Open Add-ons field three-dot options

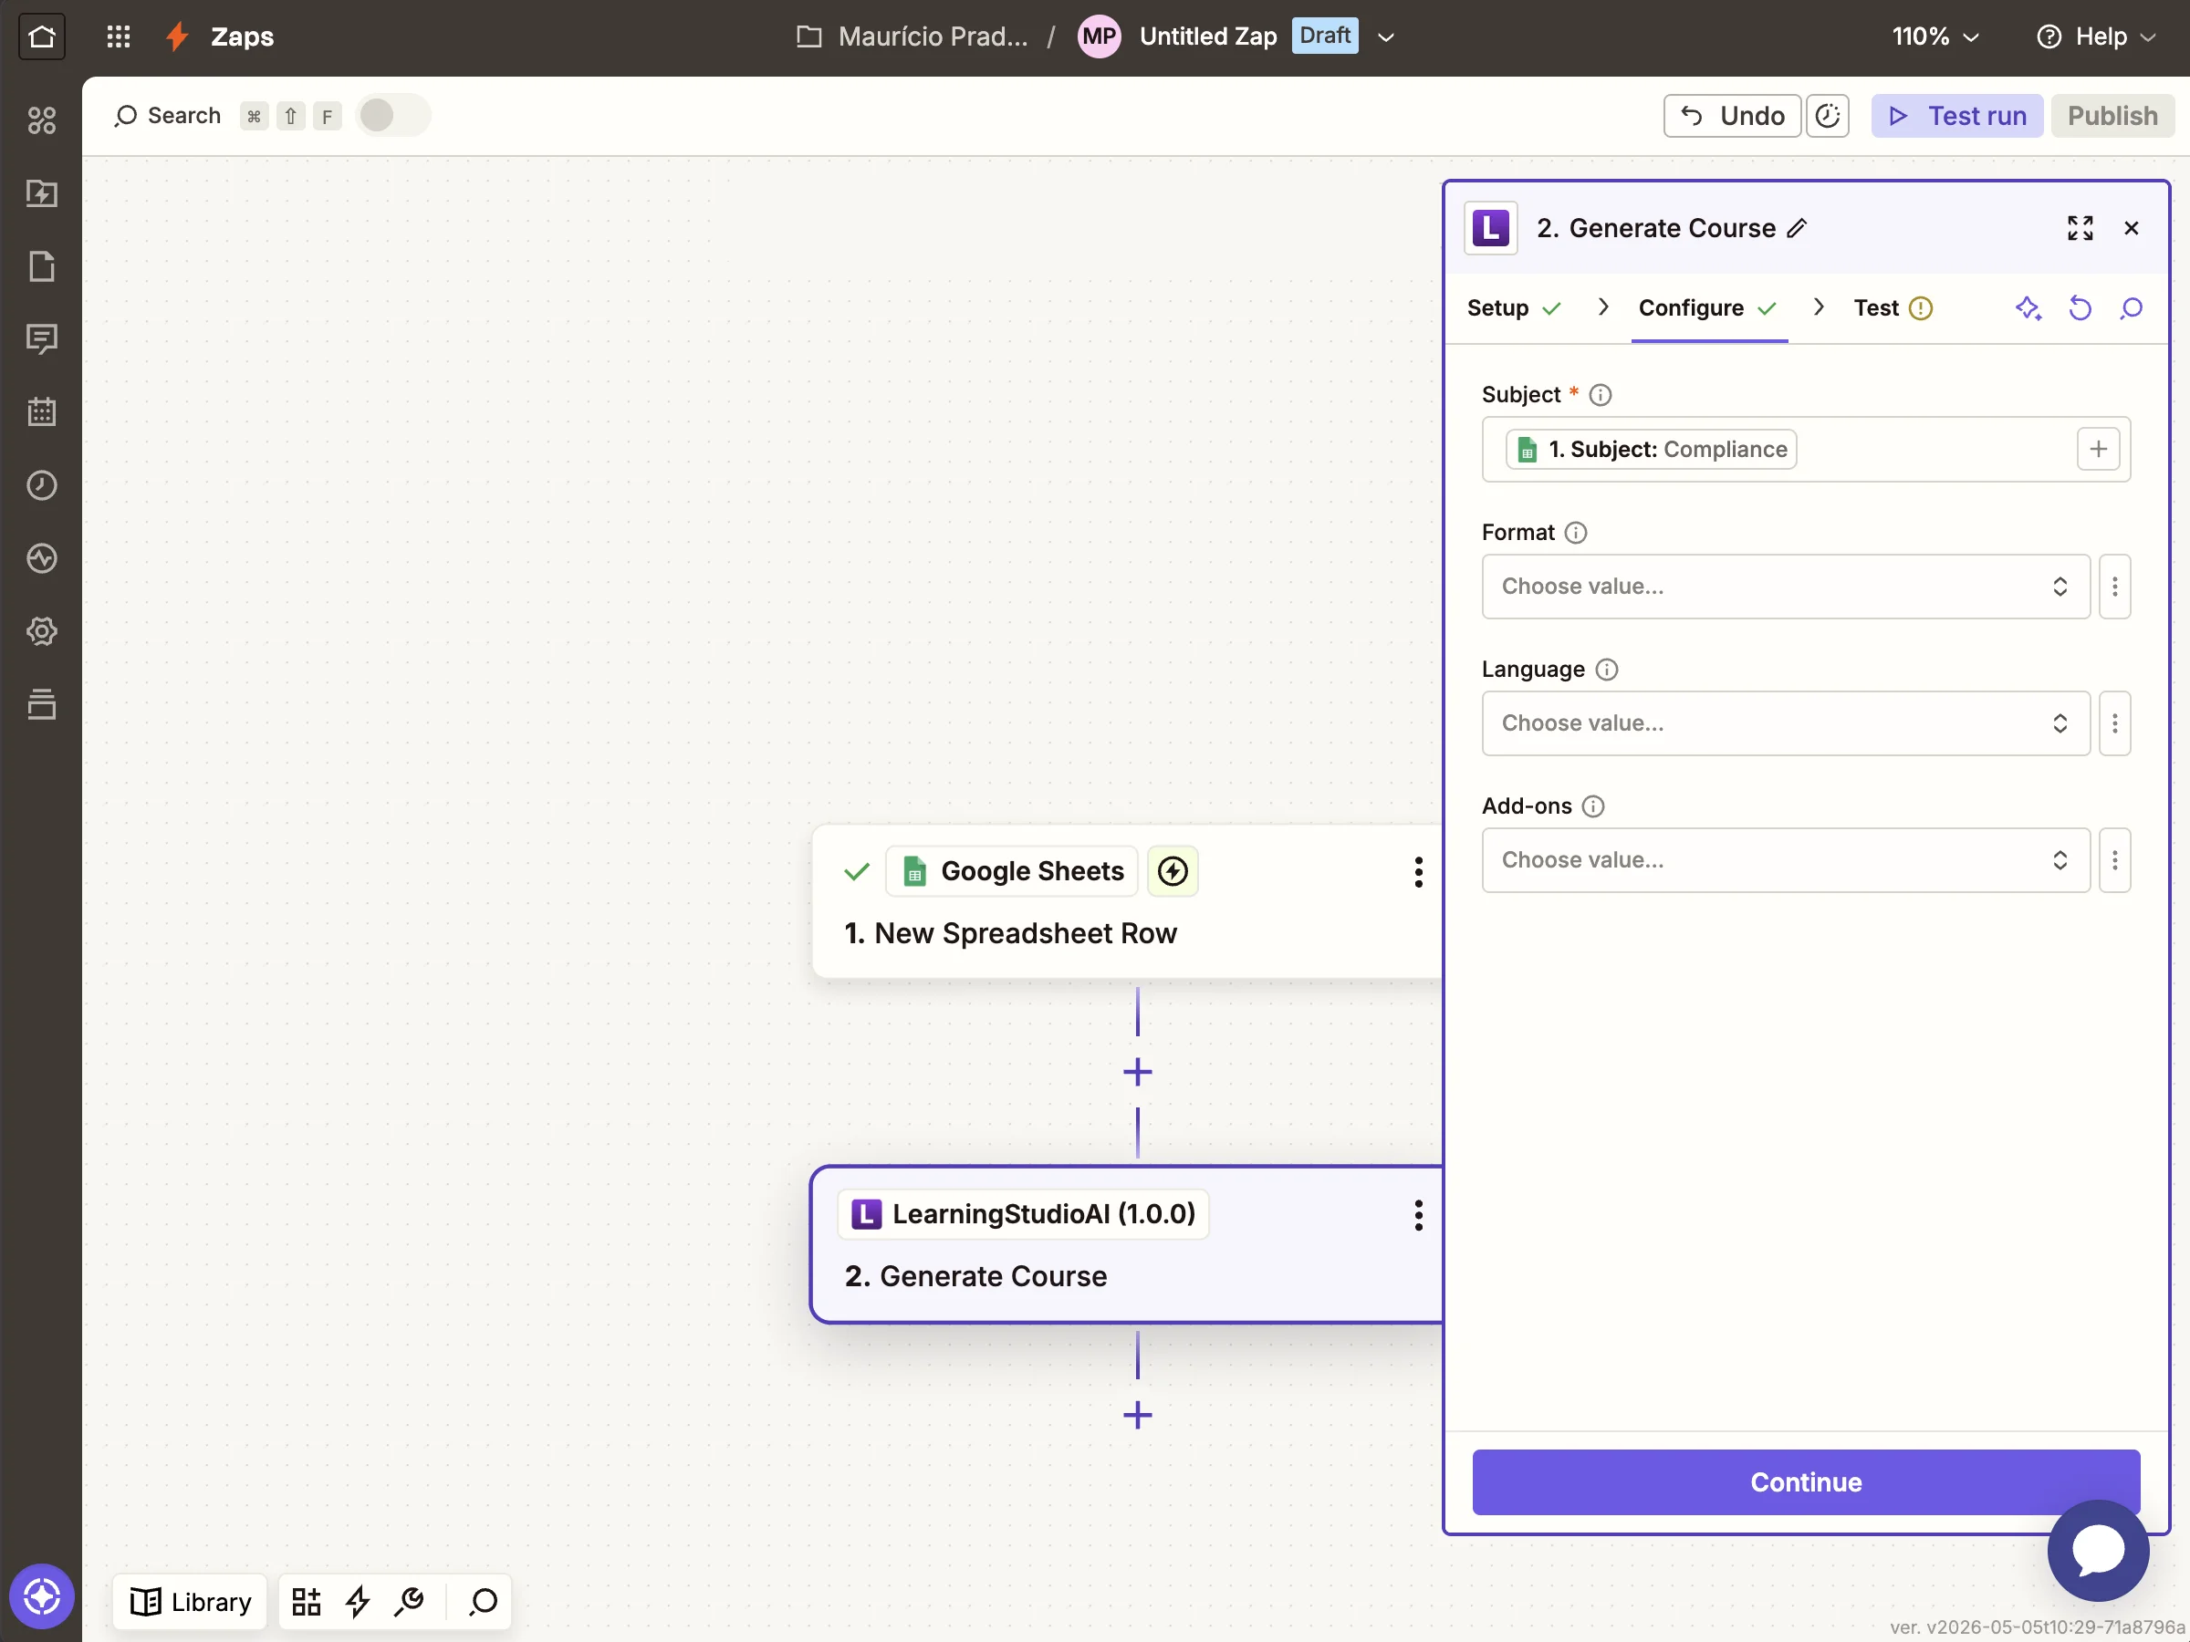(2113, 860)
